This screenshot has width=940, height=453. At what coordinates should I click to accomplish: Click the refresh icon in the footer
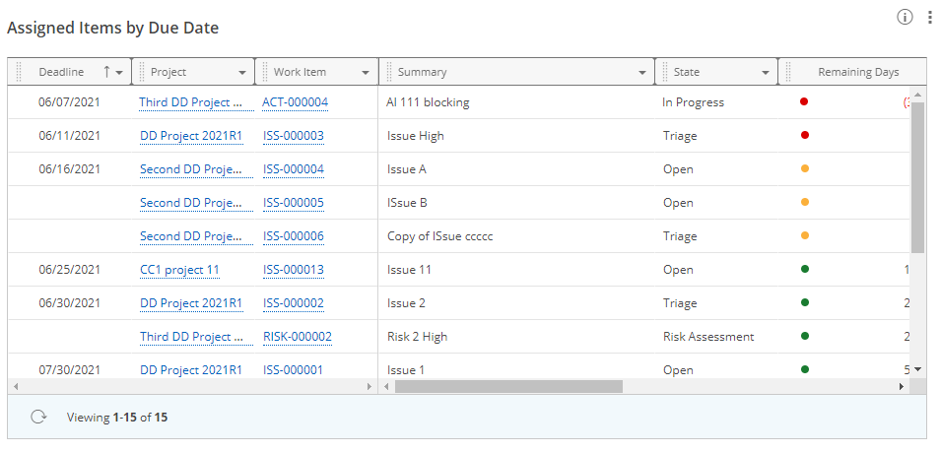click(x=38, y=417)
